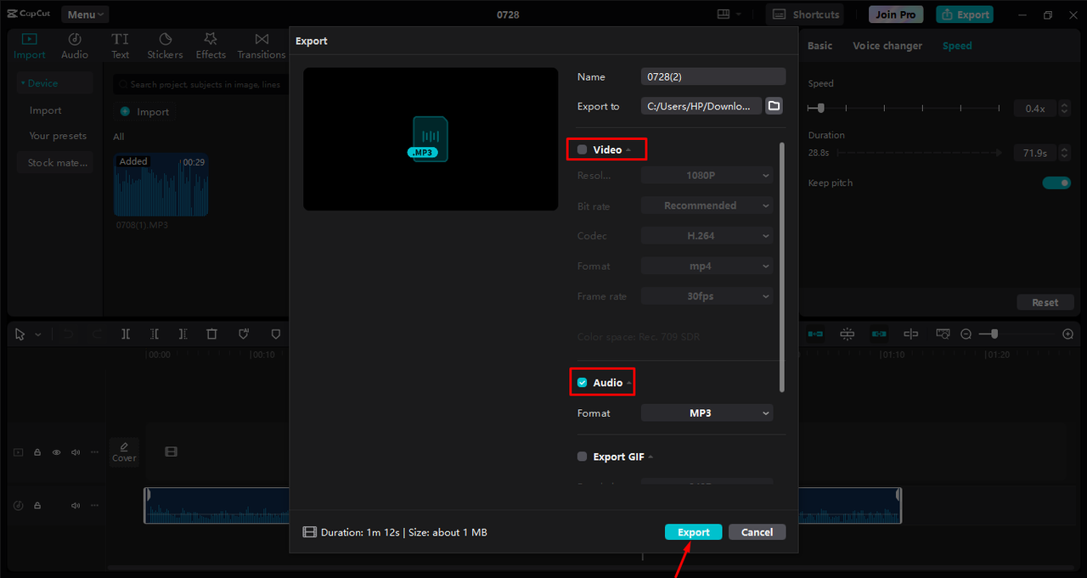Enable the Export GIF checkbox
Viewport: 1087px width, 578px height.
coord(582,457)
